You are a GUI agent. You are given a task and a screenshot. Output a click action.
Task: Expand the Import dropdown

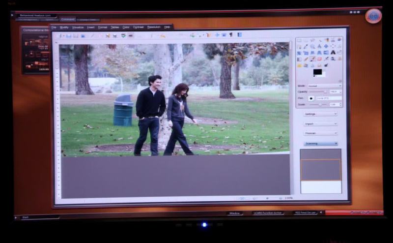320,123
